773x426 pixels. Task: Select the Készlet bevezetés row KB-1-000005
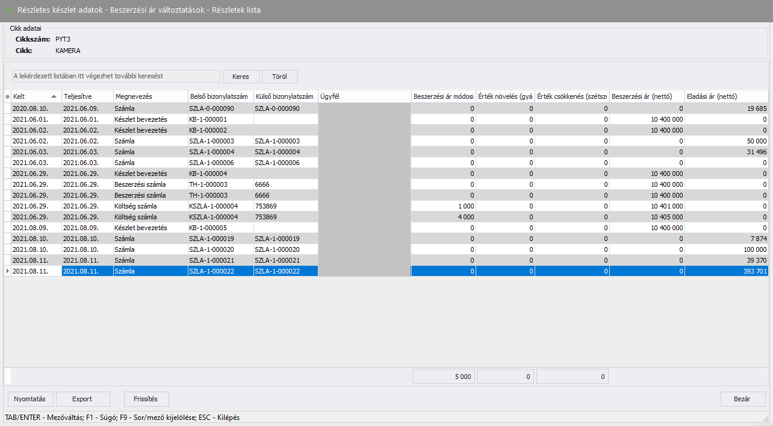pos(220,228)
